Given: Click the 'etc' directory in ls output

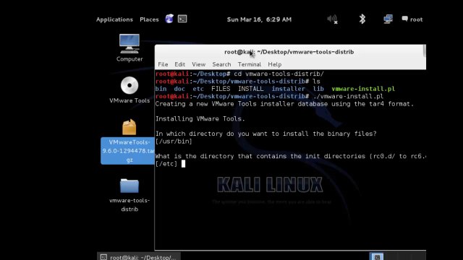Looking at the screenshot, I should [x=198, y=89].
